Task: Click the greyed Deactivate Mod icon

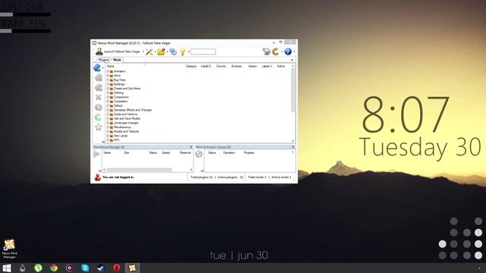Action: (98, 87)
